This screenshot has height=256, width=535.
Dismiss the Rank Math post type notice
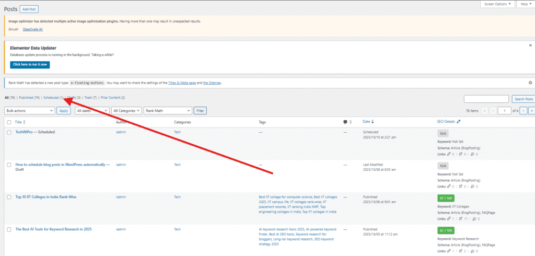click(x=530, y=83)
